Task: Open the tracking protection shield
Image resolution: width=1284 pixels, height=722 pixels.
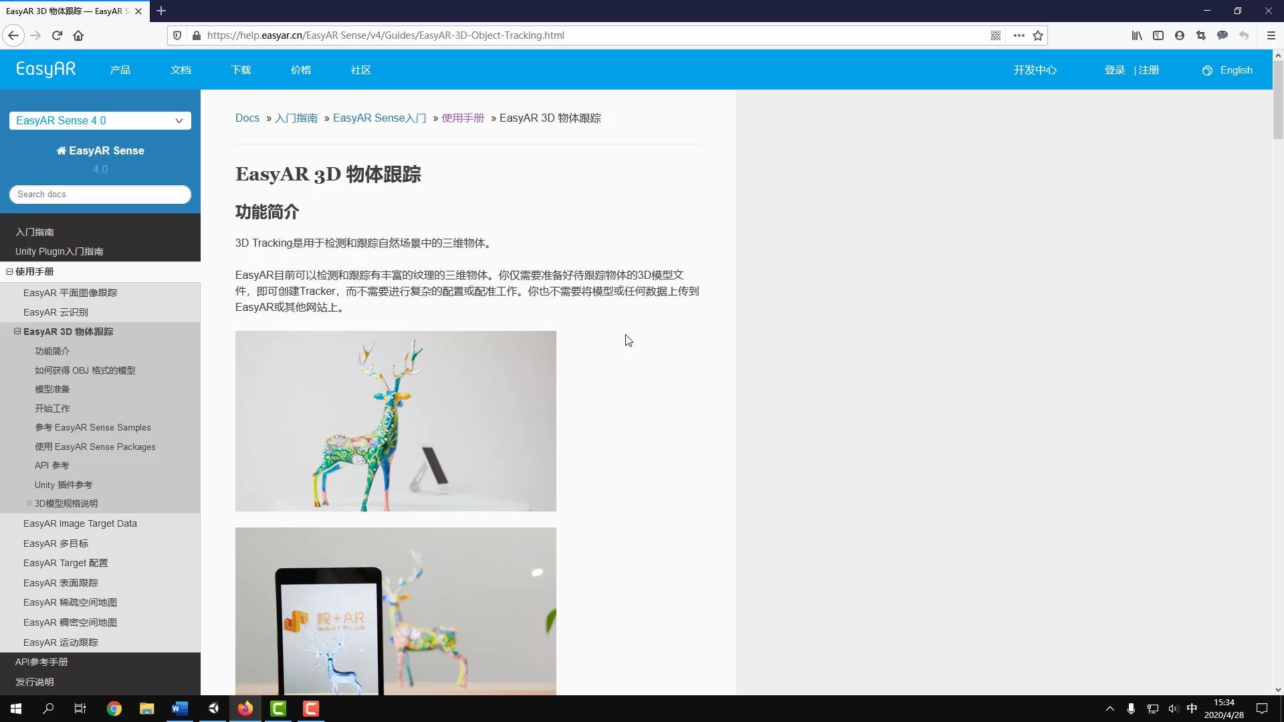Action: [x=176, y=35]
